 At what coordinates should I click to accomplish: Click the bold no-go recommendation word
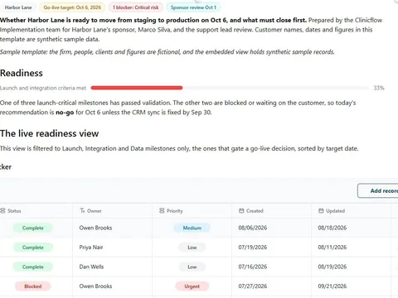[65, 113]
